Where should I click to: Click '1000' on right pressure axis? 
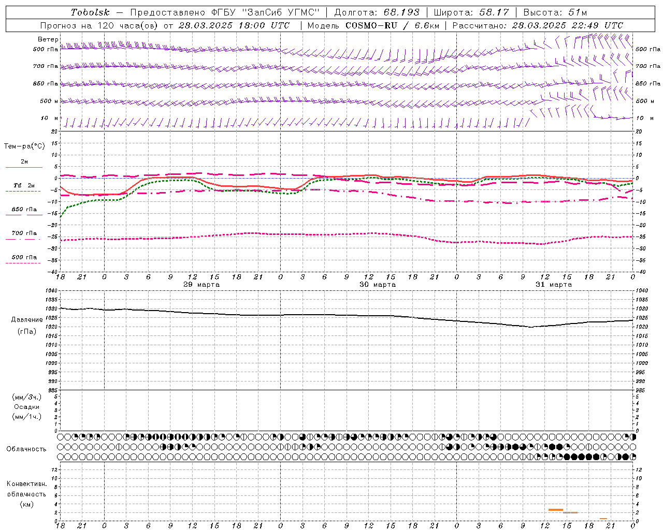642,363
